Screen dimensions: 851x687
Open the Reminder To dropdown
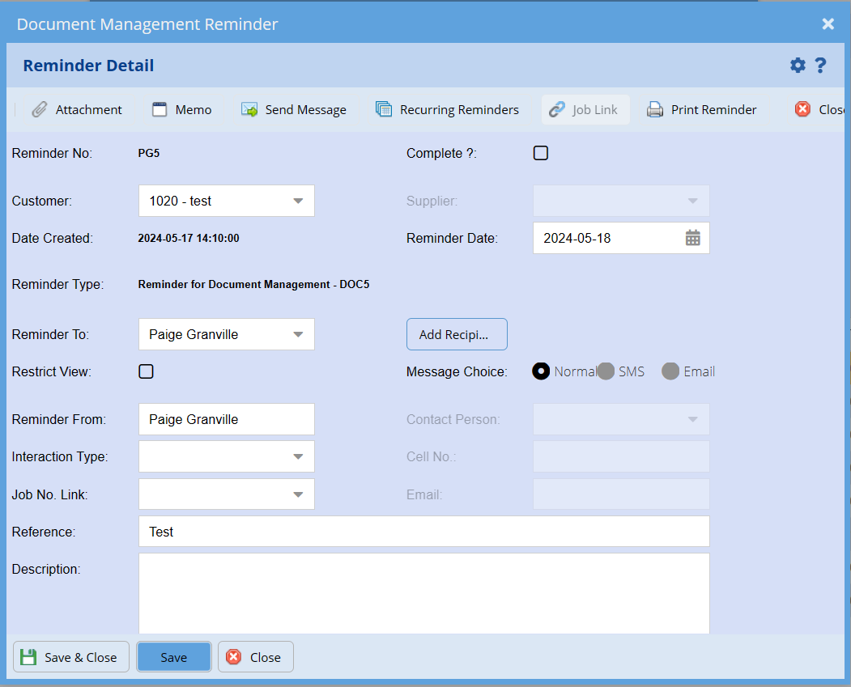[x=297, y=334]
